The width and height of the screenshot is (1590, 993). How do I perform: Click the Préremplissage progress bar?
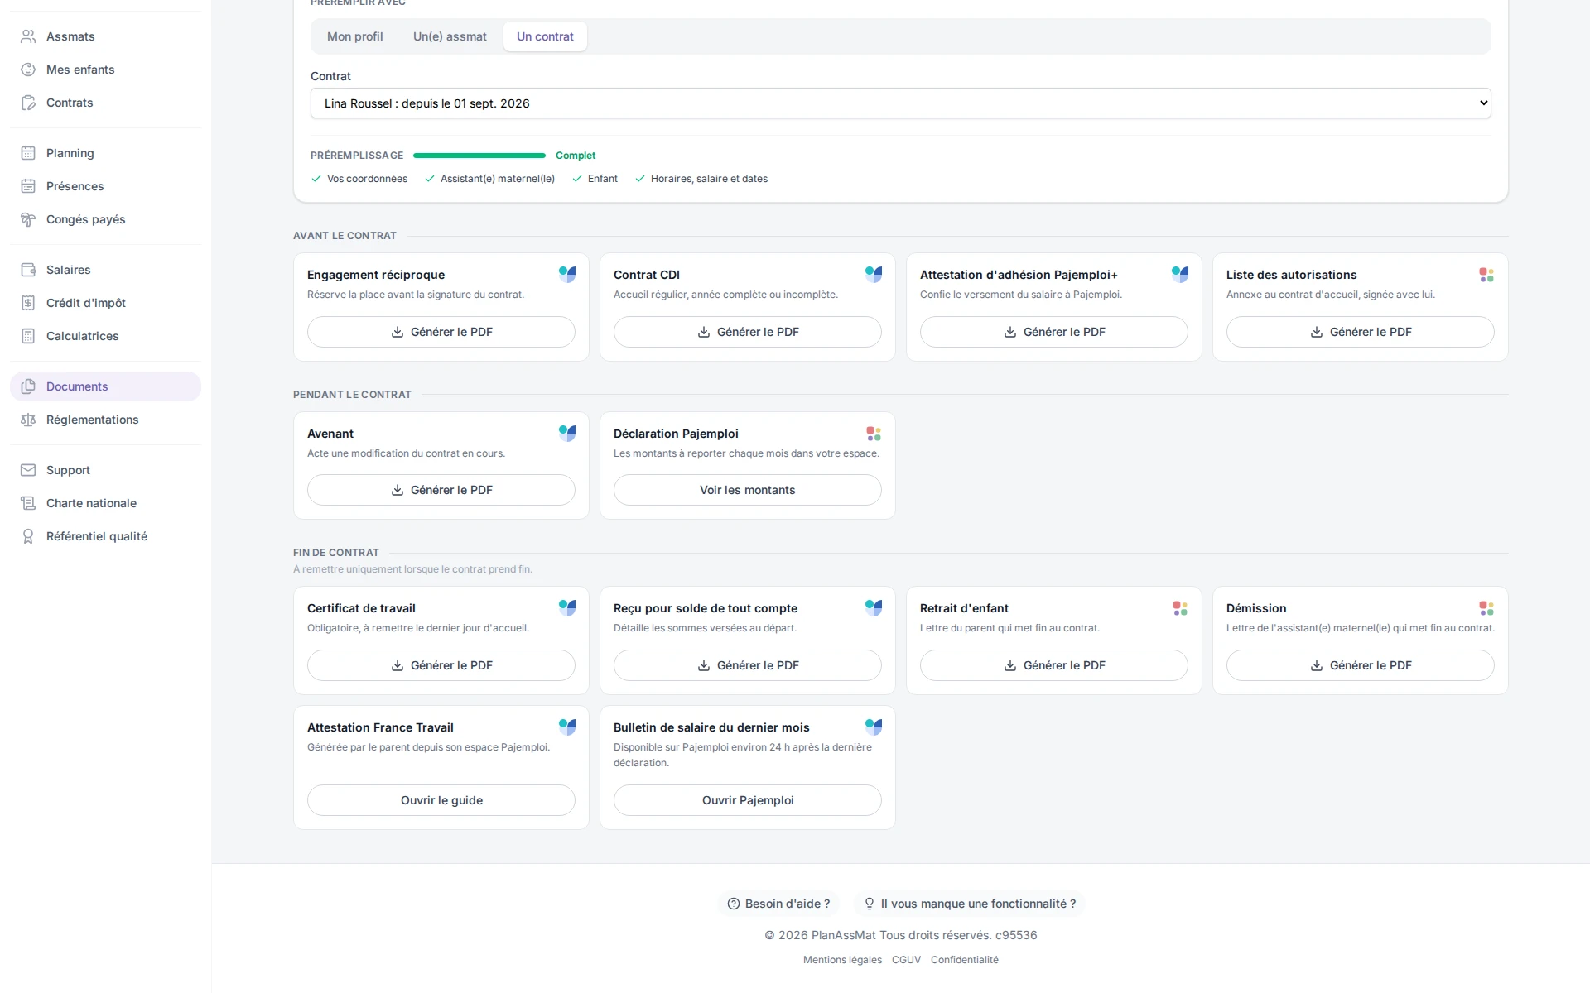(x=479, y=156)
